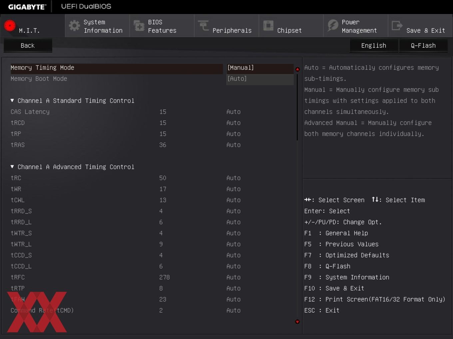Viewport: 453px width, 339px height.
Task: Launch Q-Flash utility button
Action: point(423,46)
